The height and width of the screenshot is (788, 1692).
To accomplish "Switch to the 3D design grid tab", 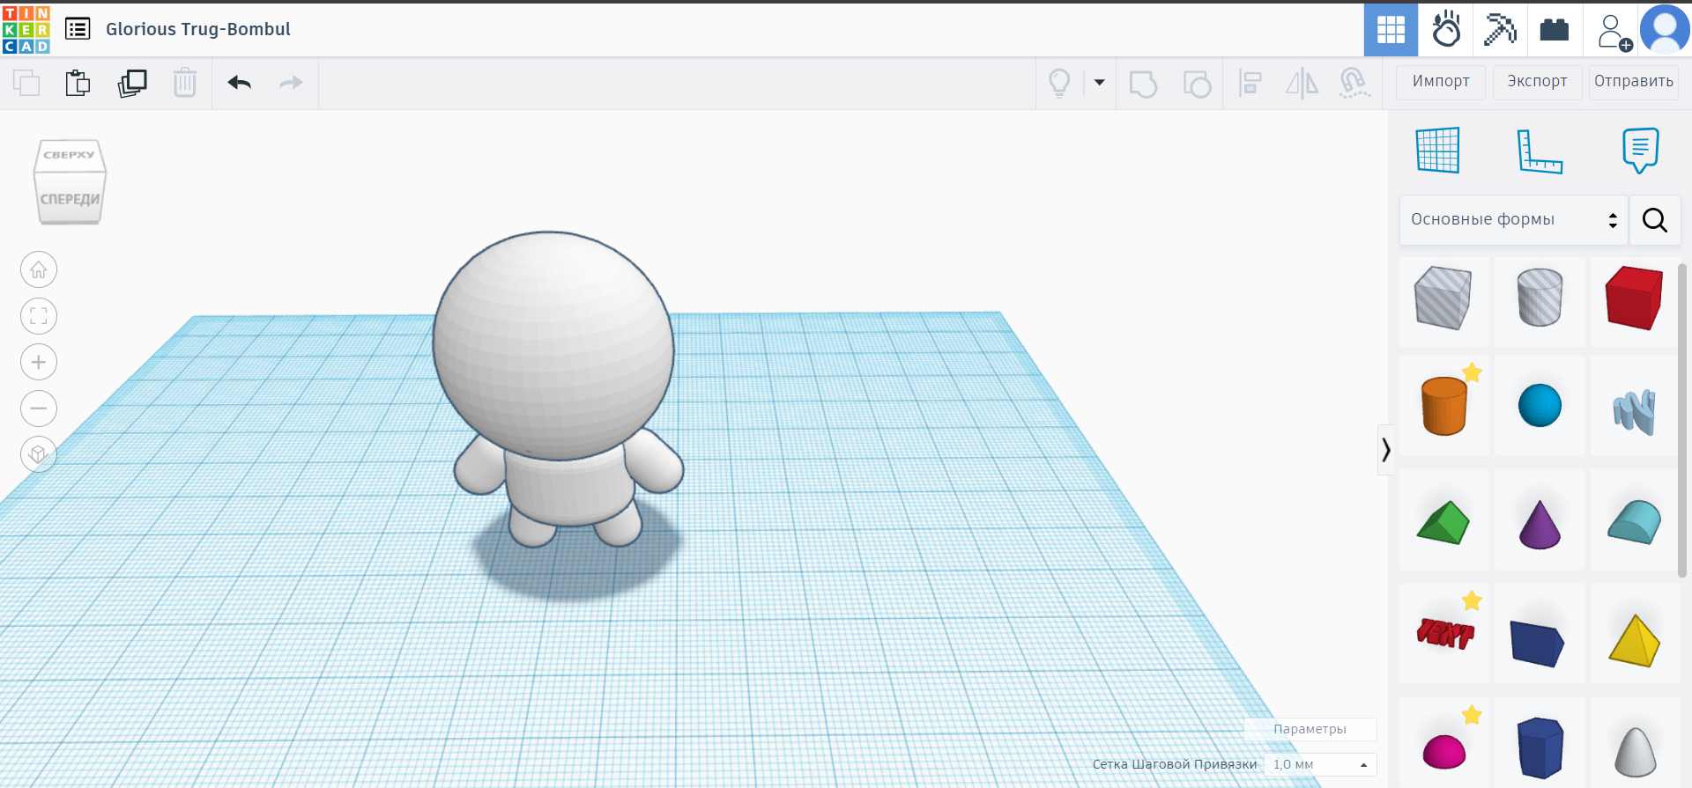I will click(1391, 30).
